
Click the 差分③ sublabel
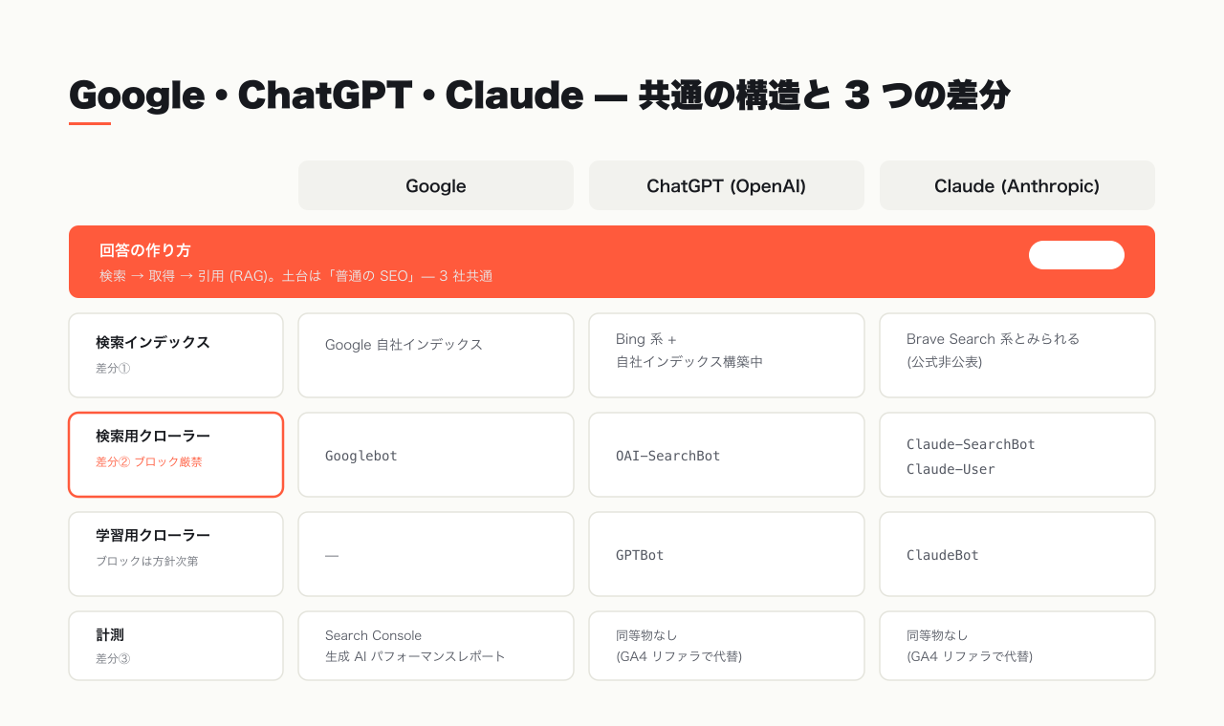pyautogui.click(x=113, y=658)
